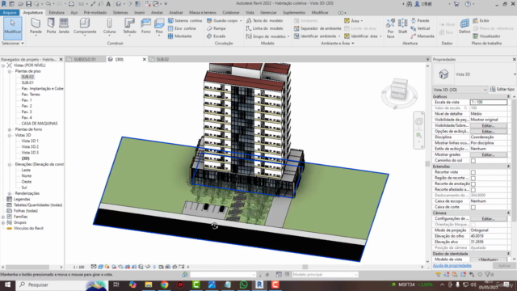Viewport: 517px width, 291px height.
Task: Switch to the Estrutura ribbon tab
Action: 57,13
